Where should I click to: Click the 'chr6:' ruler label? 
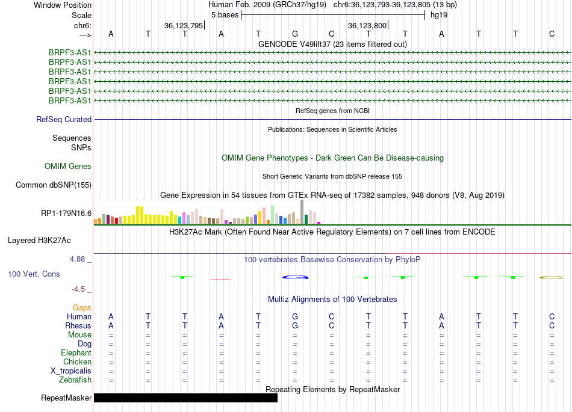[82, 25]
